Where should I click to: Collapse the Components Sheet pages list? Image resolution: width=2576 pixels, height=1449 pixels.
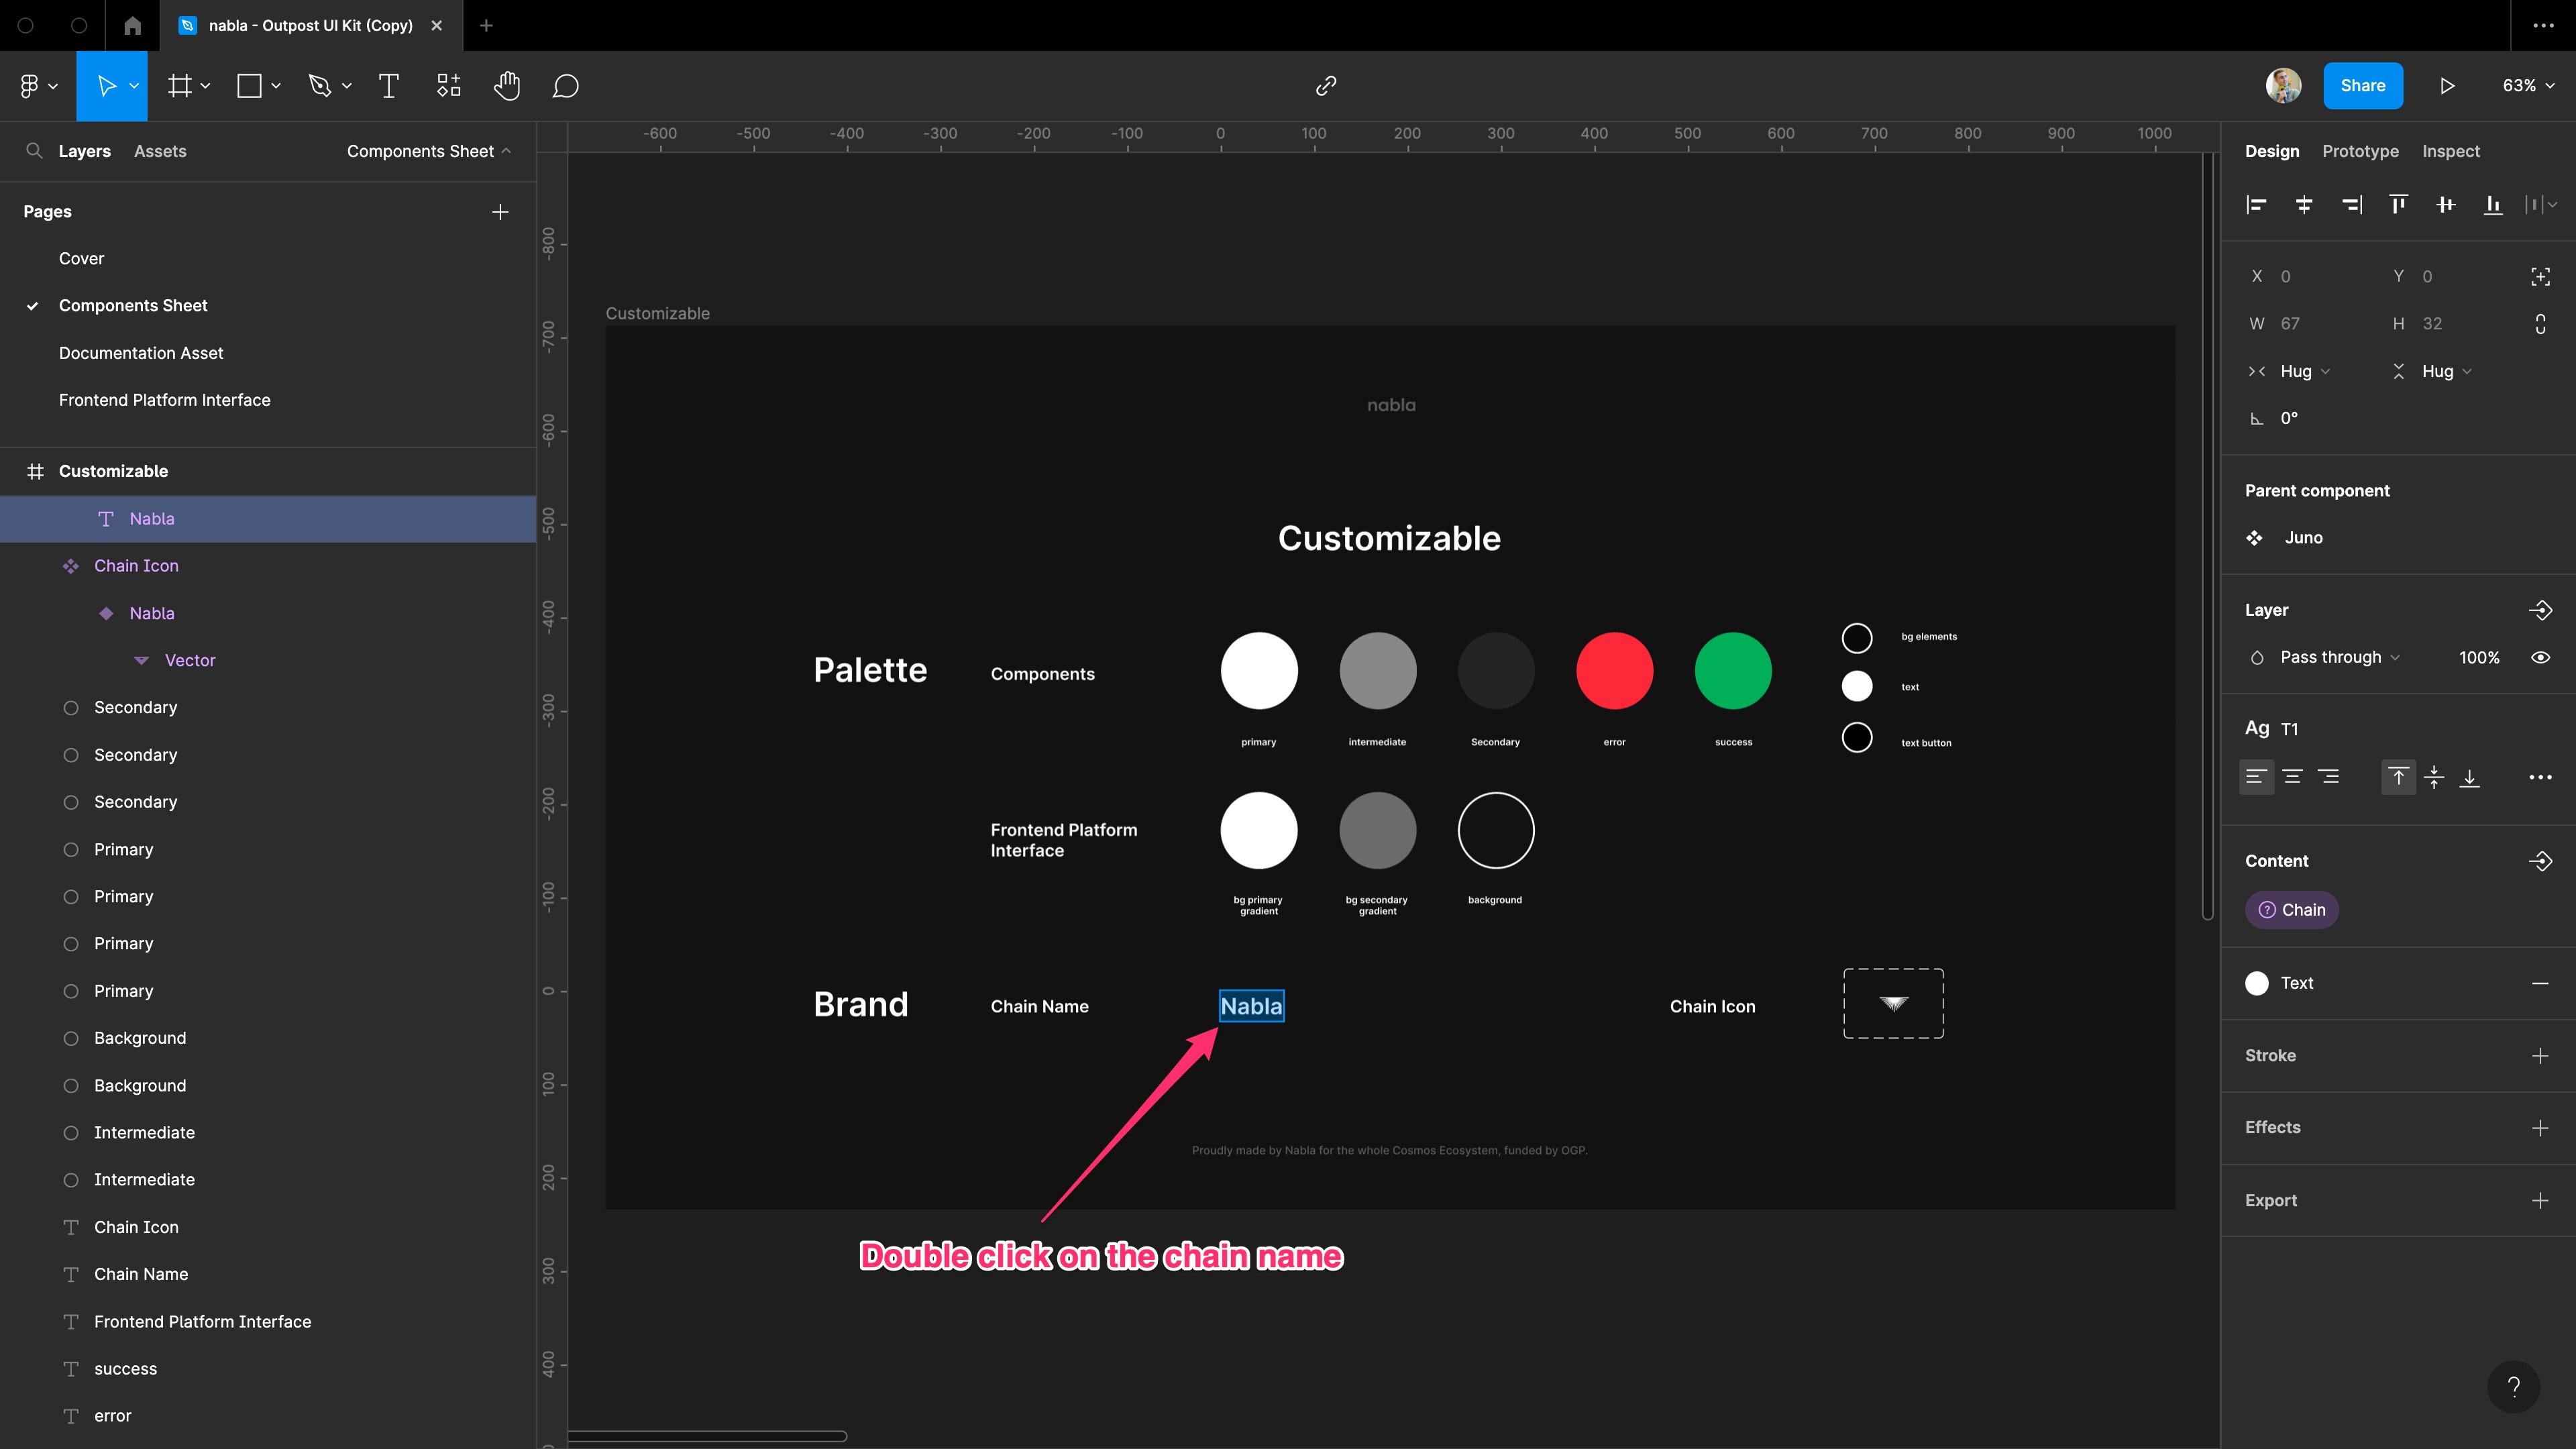pyautogui.click(x=429, y=151)
